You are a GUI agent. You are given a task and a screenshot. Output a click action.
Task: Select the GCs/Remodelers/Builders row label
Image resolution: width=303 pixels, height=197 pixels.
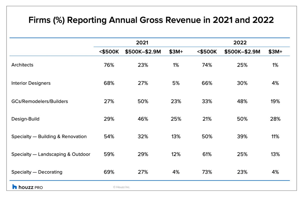(40, 101)
